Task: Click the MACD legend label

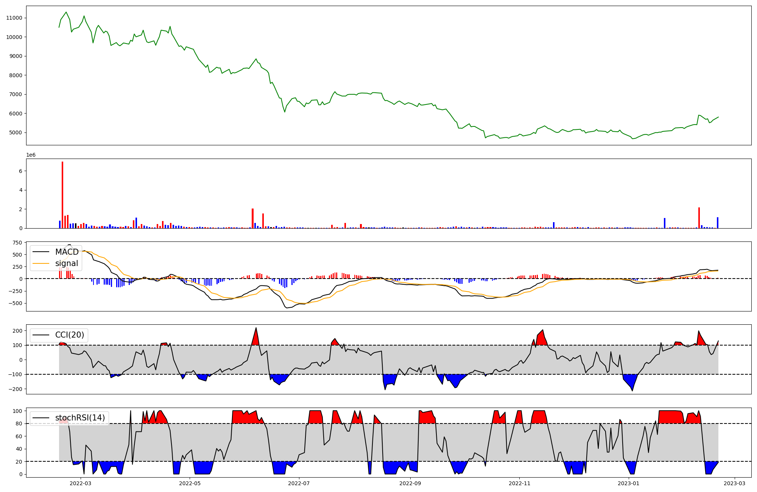Action: [x=67, y=252]
